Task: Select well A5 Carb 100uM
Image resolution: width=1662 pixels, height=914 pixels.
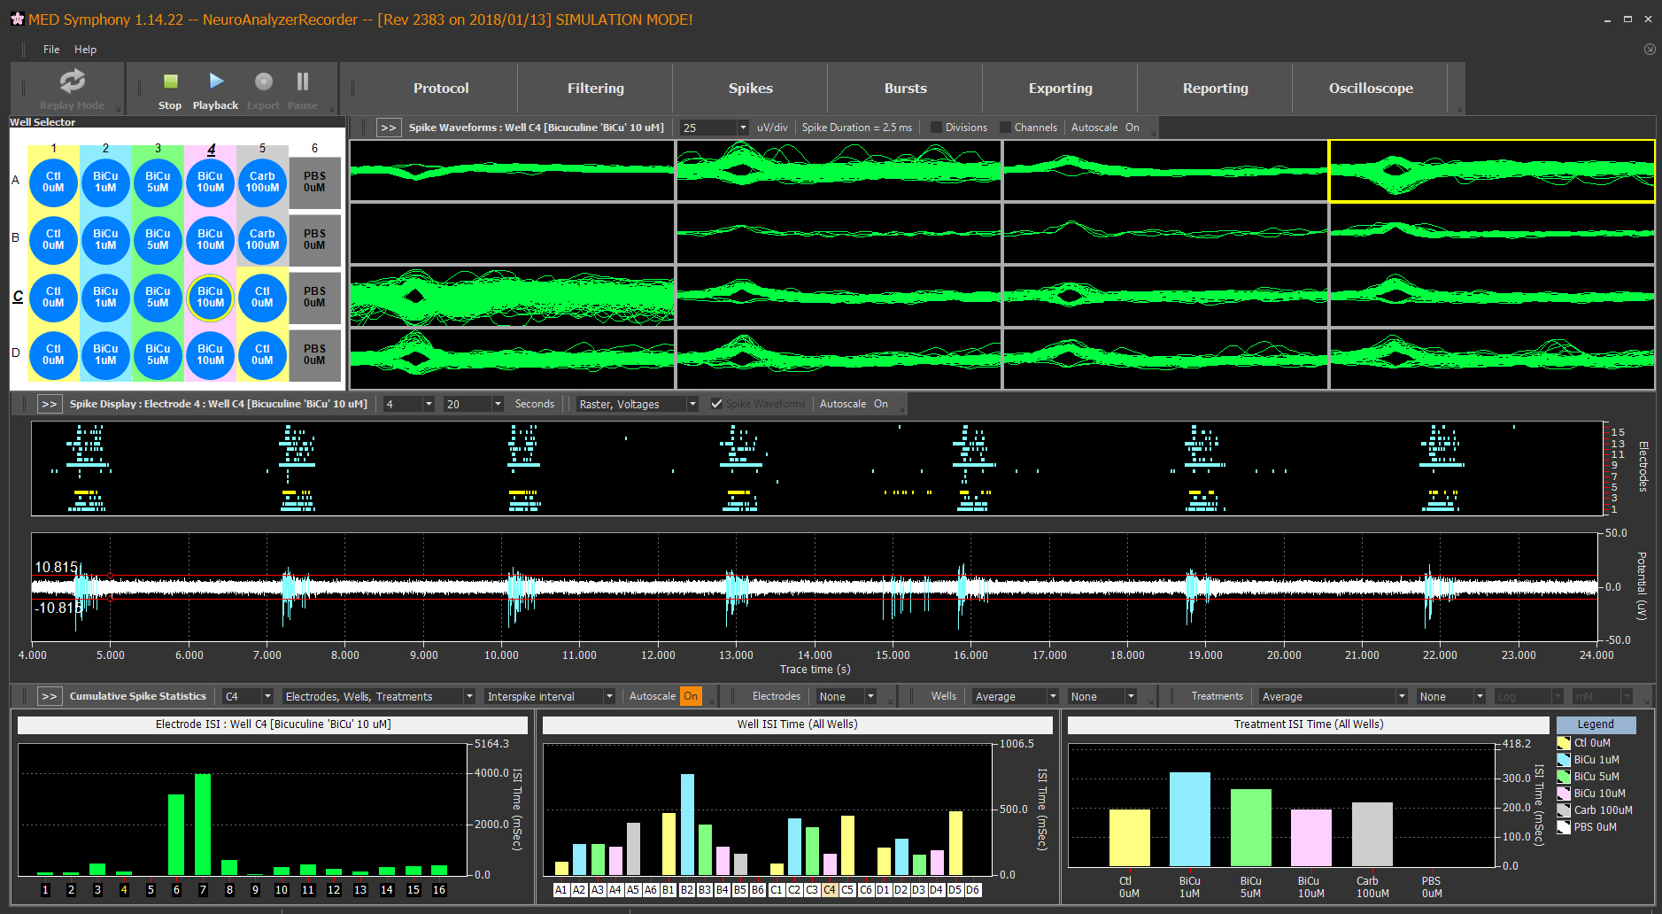Action: click(x=262, y=182)
